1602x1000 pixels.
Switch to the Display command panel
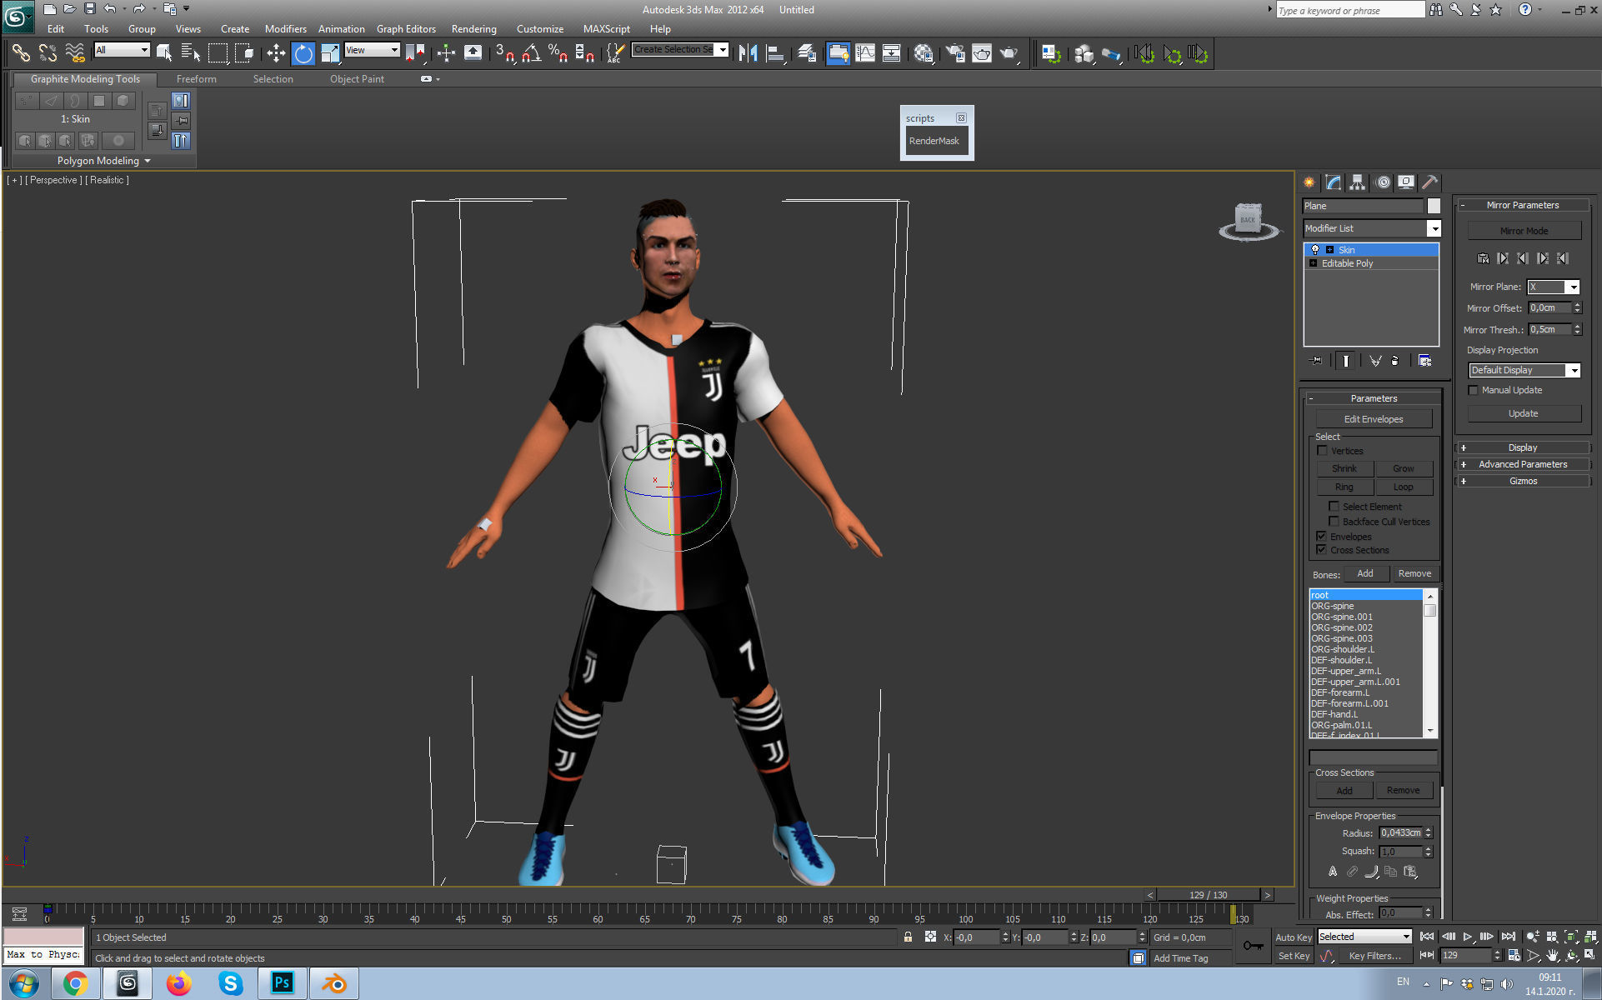tap(1406, 182)
